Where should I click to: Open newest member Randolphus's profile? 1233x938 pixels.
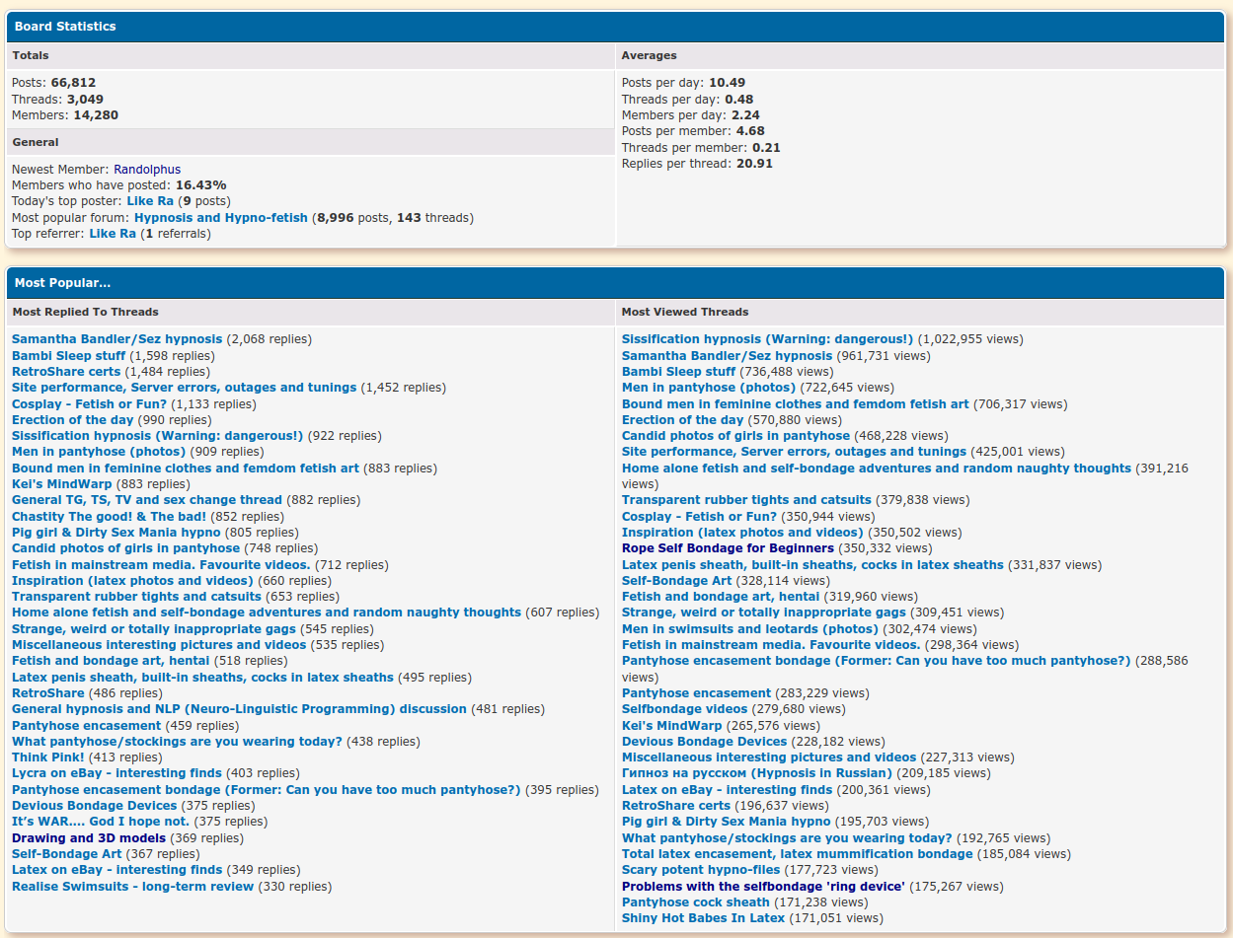(147, 170)
